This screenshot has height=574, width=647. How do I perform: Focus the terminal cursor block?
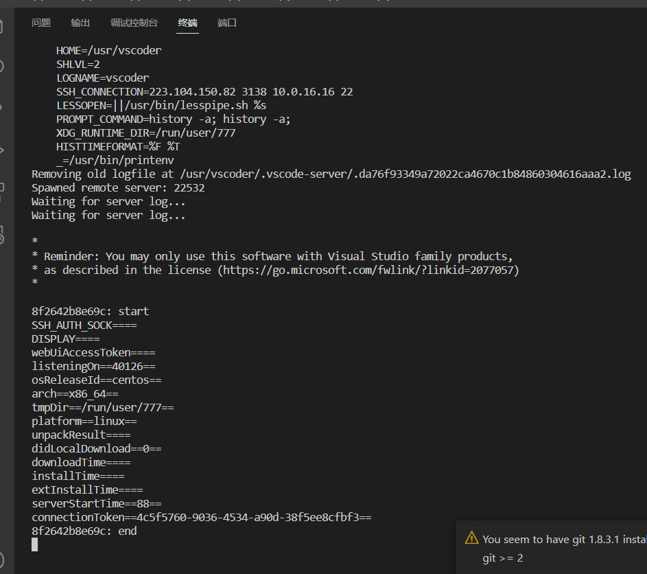(35, 544)
